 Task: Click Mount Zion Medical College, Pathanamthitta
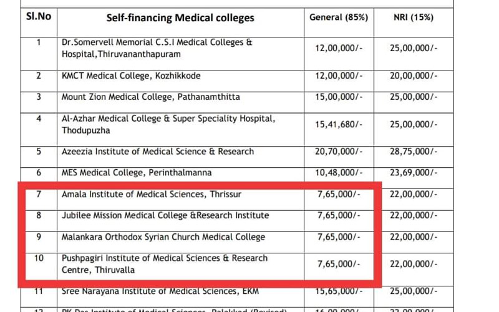150,97
